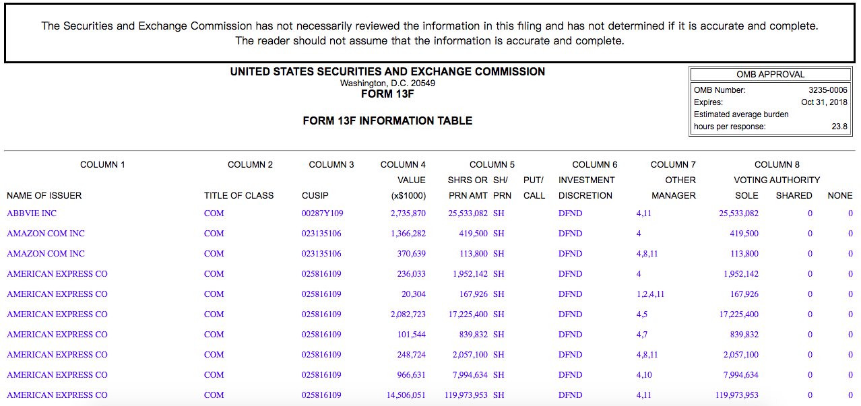Select the value 2,735,870 for AbbVie
The width and height of the screenshot is (861, 406).
coord(408,213)
